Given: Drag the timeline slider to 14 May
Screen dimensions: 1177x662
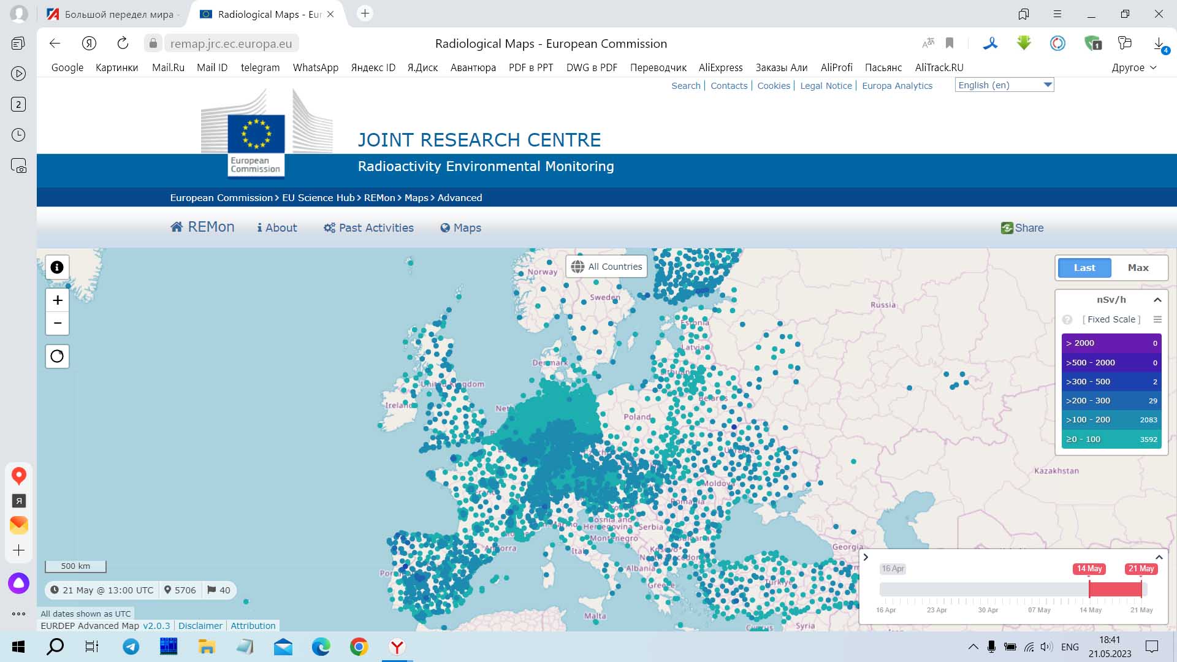Looking at the screenshot, I should coord(1090,588).
